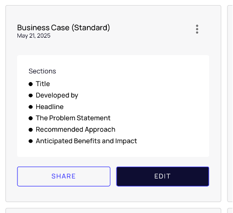
Task: Click the bullet dot beside Headline
Action: tap(31, 107)
